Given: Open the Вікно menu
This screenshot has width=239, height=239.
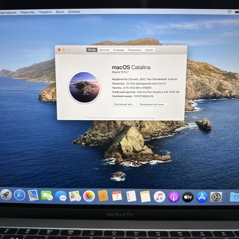Looking at the screenshot, I should 60,12.
